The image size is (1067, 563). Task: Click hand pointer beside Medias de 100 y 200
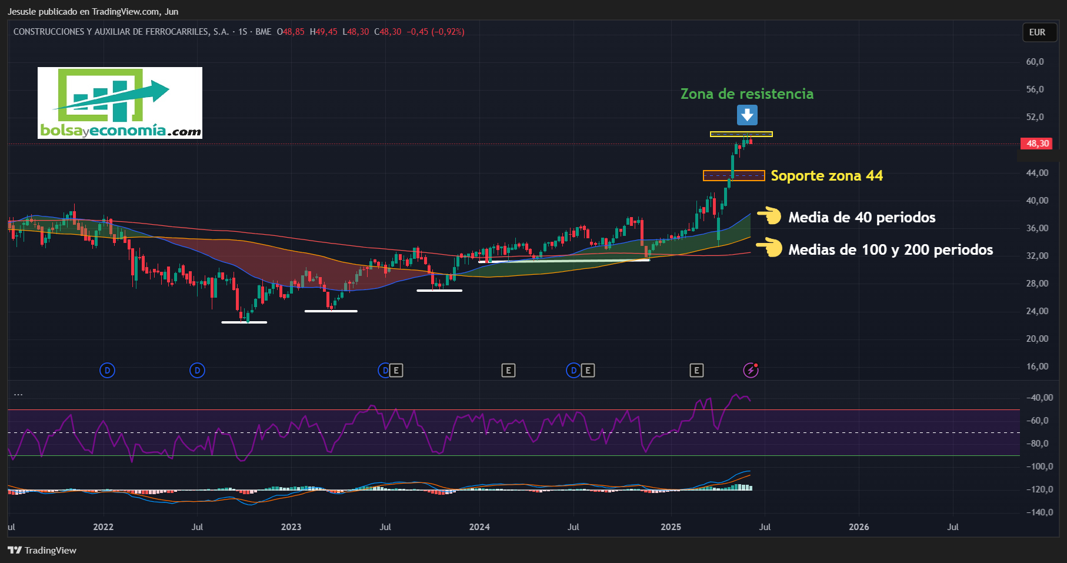click(x=769, y=248)
